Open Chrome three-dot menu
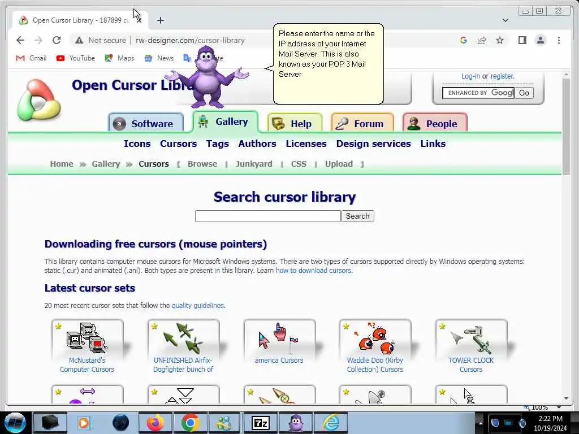 pyautogui.click(x=559, y=40)
